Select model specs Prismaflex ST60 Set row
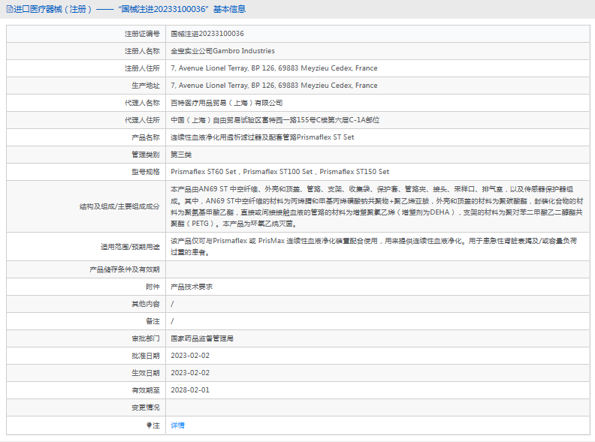Image resolution: width=595 pixels, height=442 pixels. tap(280, 172)
